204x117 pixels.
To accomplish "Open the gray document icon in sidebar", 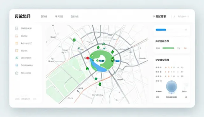I will point(17,28).
